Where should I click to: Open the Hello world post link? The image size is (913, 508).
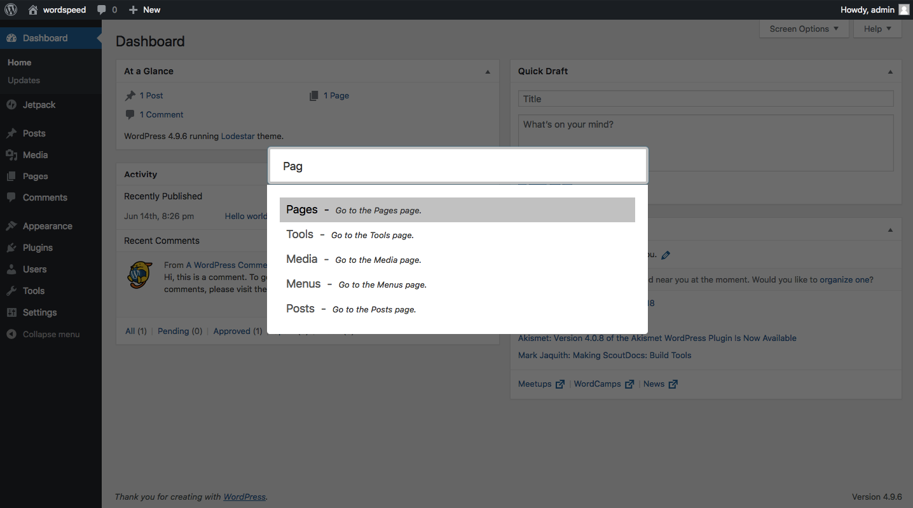click(246, 217)
